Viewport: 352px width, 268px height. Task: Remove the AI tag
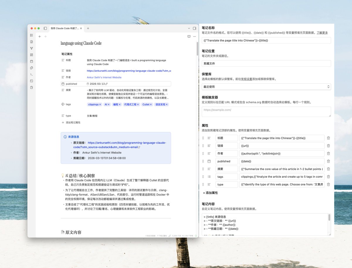tap(109, 104)
